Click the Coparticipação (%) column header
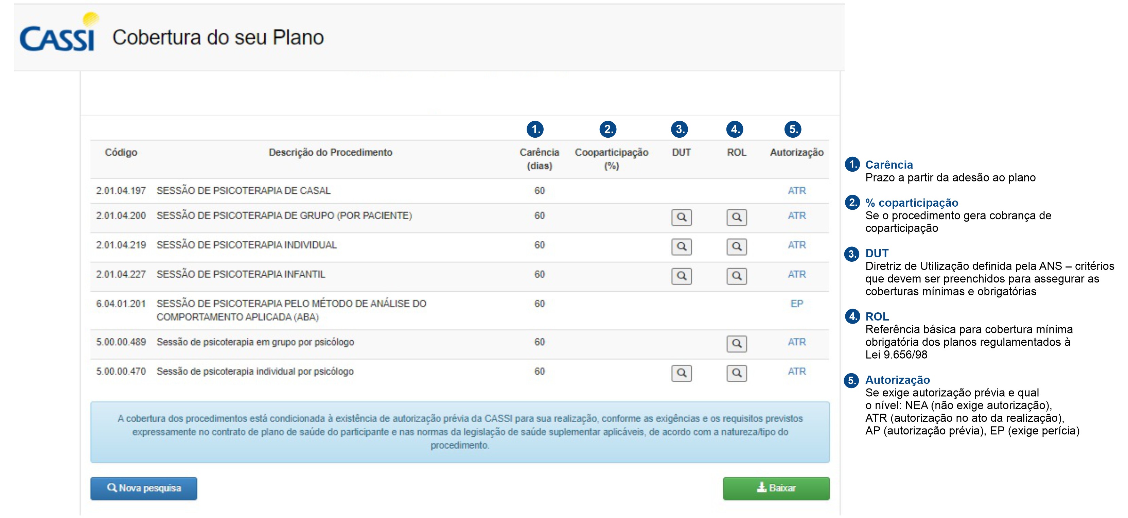The image size is (1128, 518). click(611, 159)
